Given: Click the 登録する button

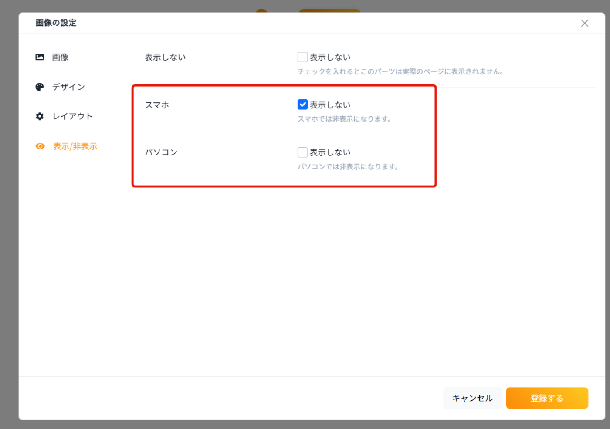Looking at the screenshot, I should [547, 398].
